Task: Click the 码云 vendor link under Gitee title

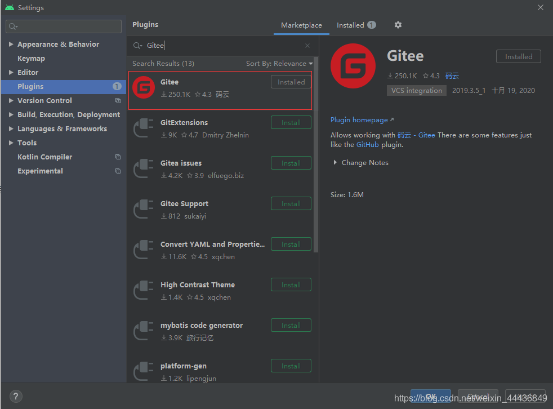Action: coord(452,76)
